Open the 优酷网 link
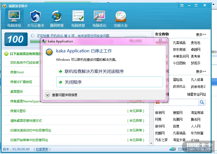 [x=160, y=133]
